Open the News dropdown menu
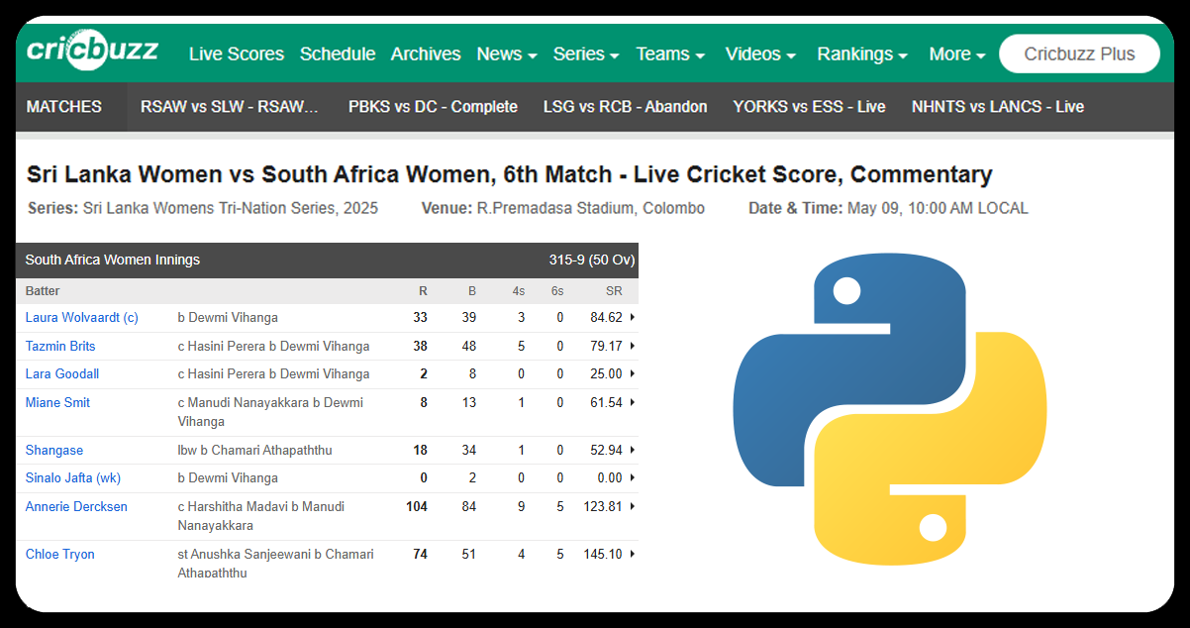Screen dimensions: 1190x628 [x=506, y=54]
